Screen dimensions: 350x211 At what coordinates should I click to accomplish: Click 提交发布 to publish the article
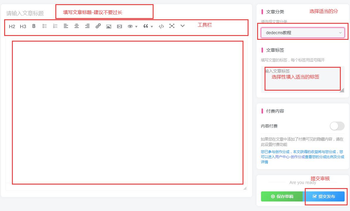click(x=325, y=196)
